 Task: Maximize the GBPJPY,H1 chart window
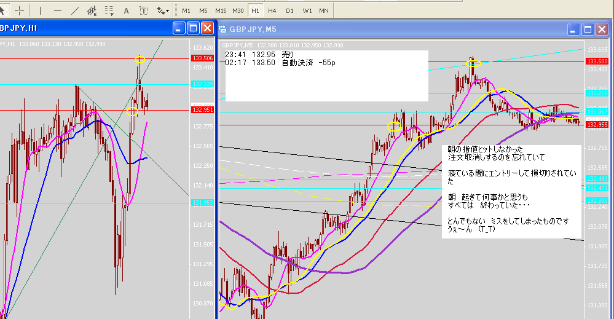pos(193,28)
